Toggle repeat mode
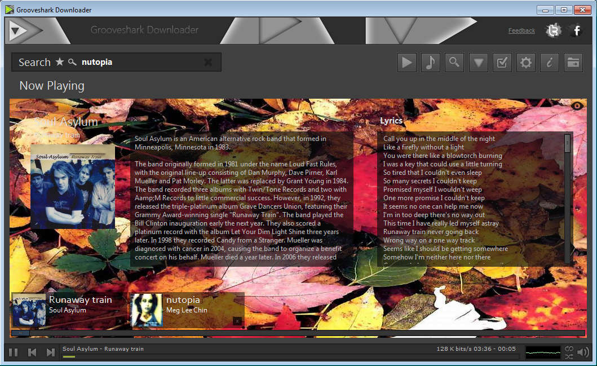The width and height of the screenshot is (597, 366). (x=569, y=349)
